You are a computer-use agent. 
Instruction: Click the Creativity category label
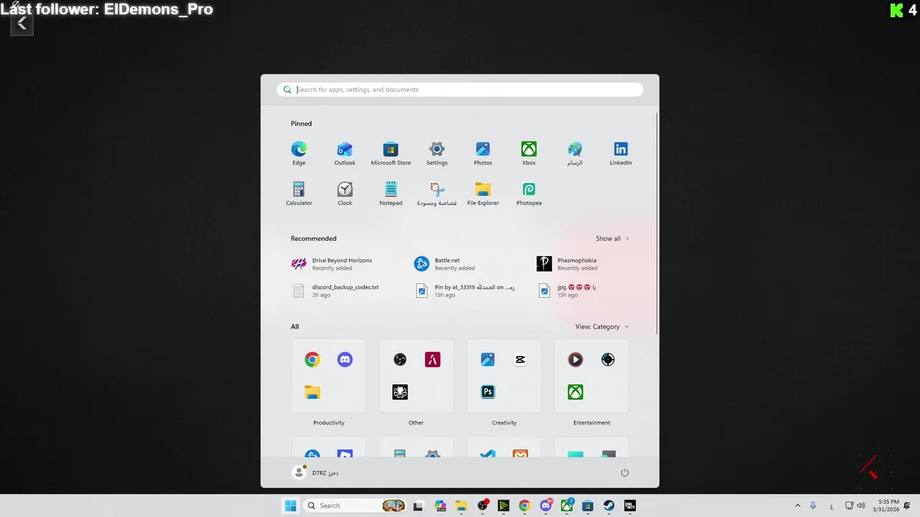504,423
